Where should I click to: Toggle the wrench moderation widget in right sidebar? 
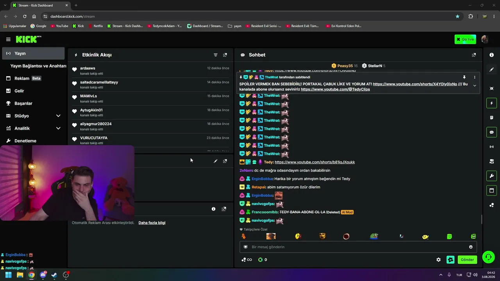[x=491, y=176]
